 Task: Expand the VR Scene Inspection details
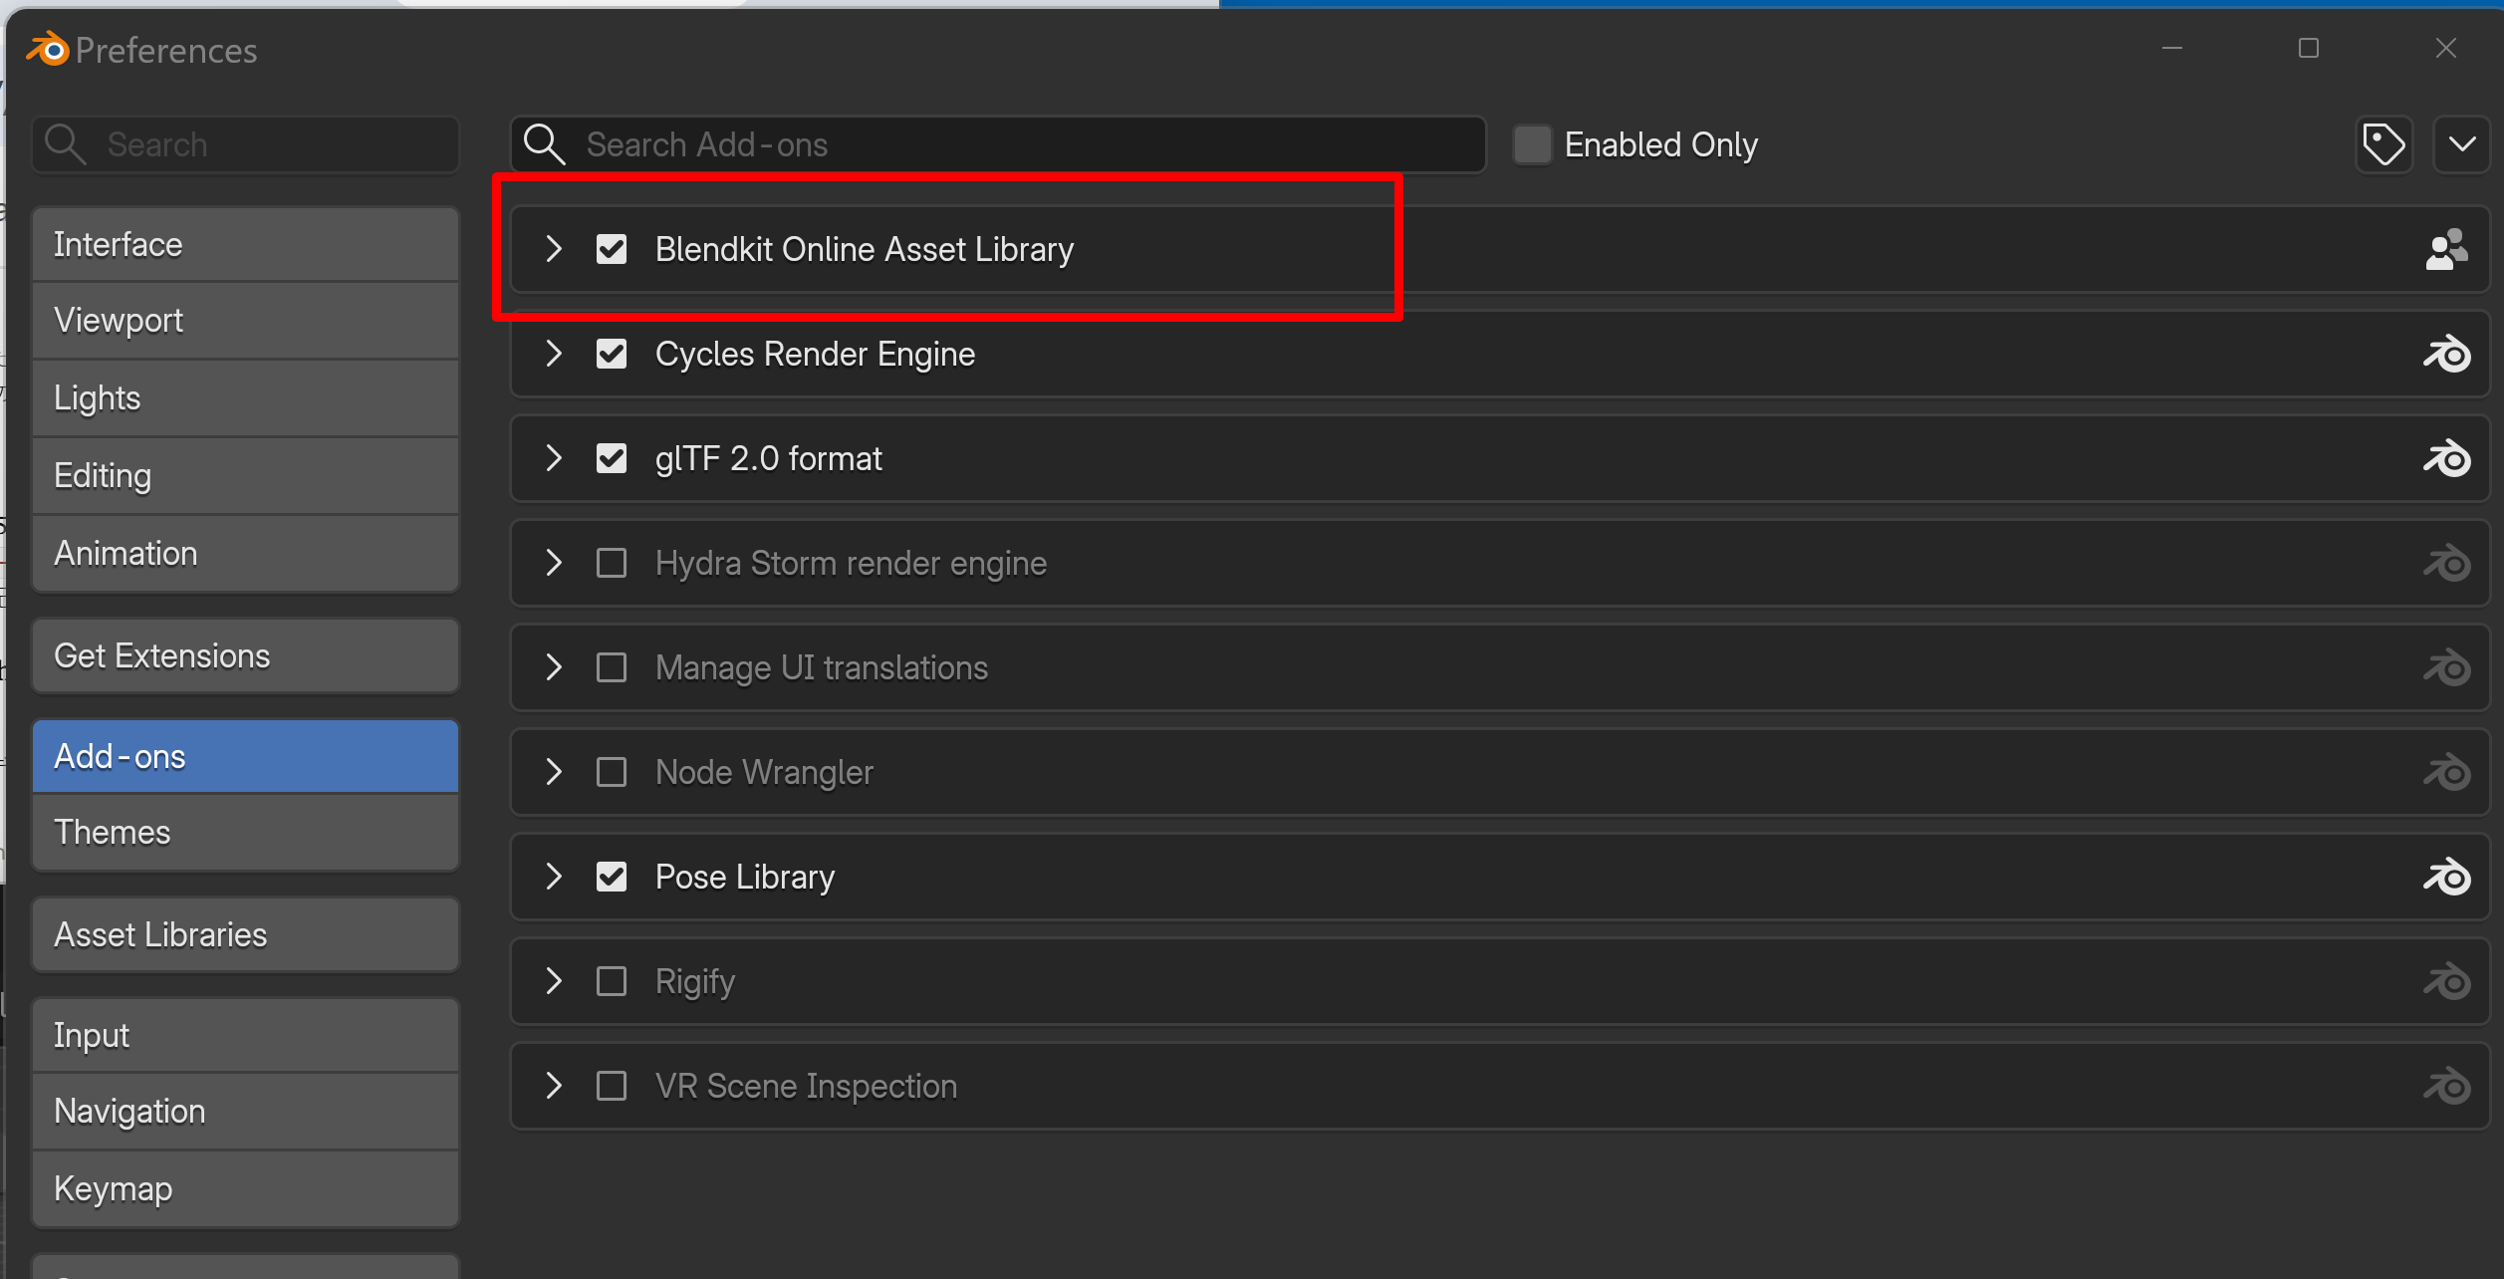tap(554, 1086)
